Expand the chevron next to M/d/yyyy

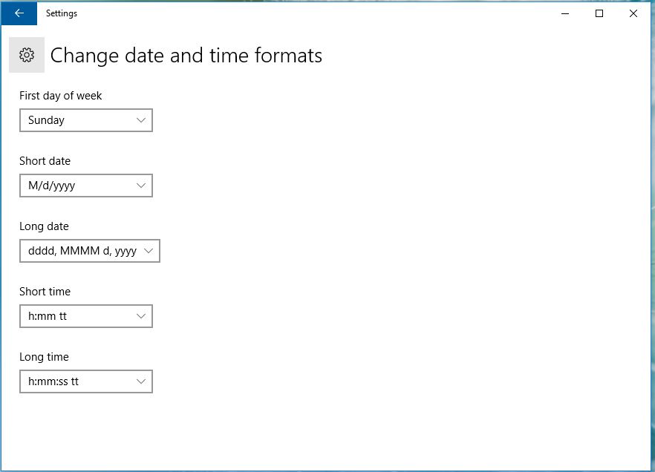pyautogui.click(x=141, y=186)
